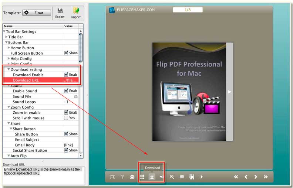
Task: Expand the Help Config node
Action: (9, 59)
